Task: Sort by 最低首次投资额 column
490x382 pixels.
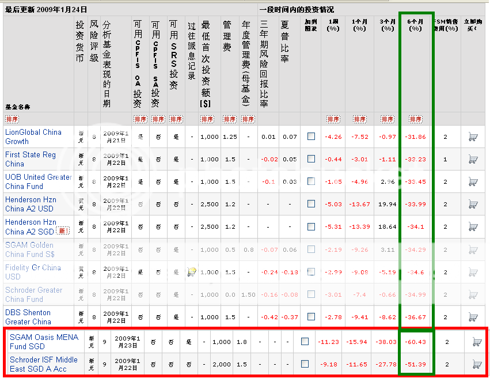Action: coord(208,119)
